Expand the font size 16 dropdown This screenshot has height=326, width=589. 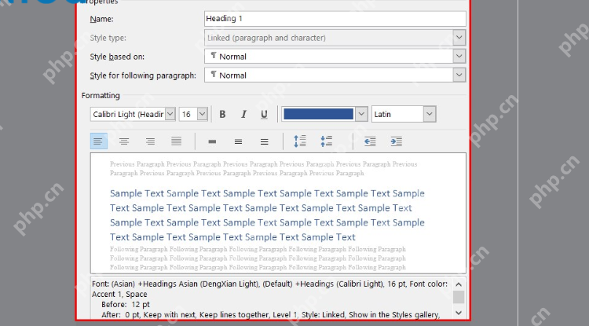(202, 114)
